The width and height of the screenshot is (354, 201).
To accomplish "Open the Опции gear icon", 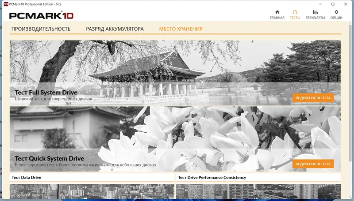I will click(x=336, y=12).
